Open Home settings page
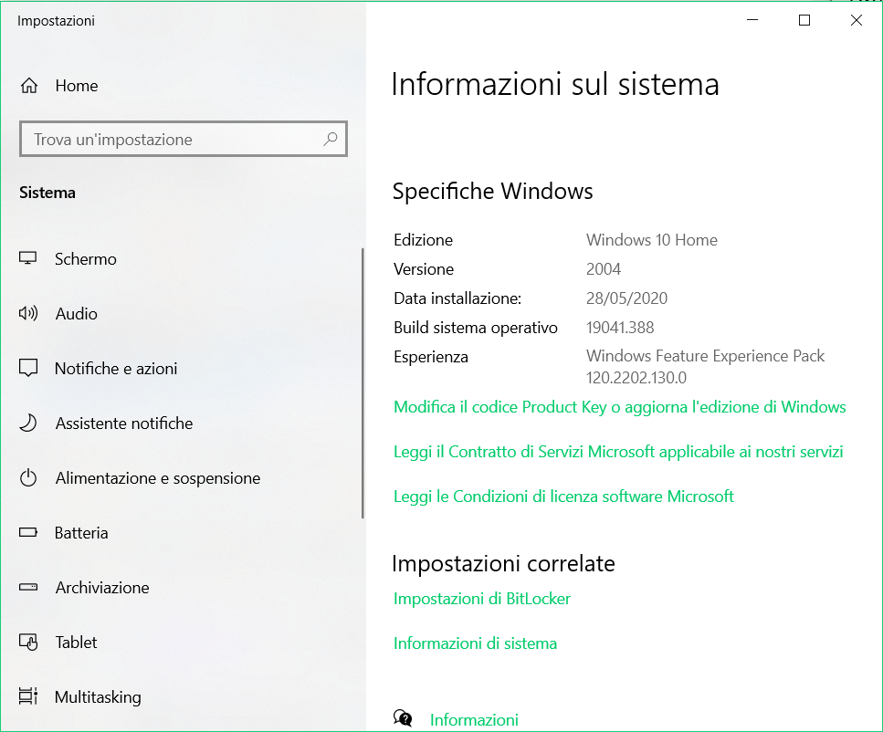This screenshot has height=732, width=883. [77, 86]
